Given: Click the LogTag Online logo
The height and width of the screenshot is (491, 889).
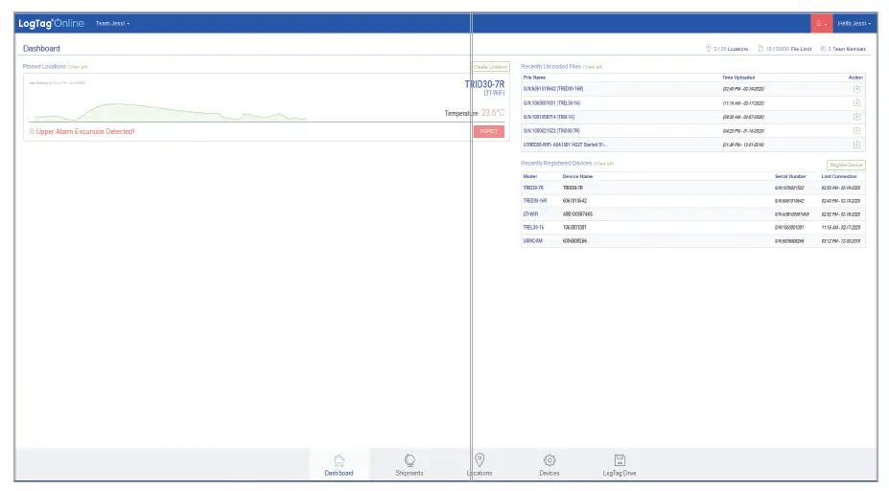Looking at the screenshot, I should point(51,23).
